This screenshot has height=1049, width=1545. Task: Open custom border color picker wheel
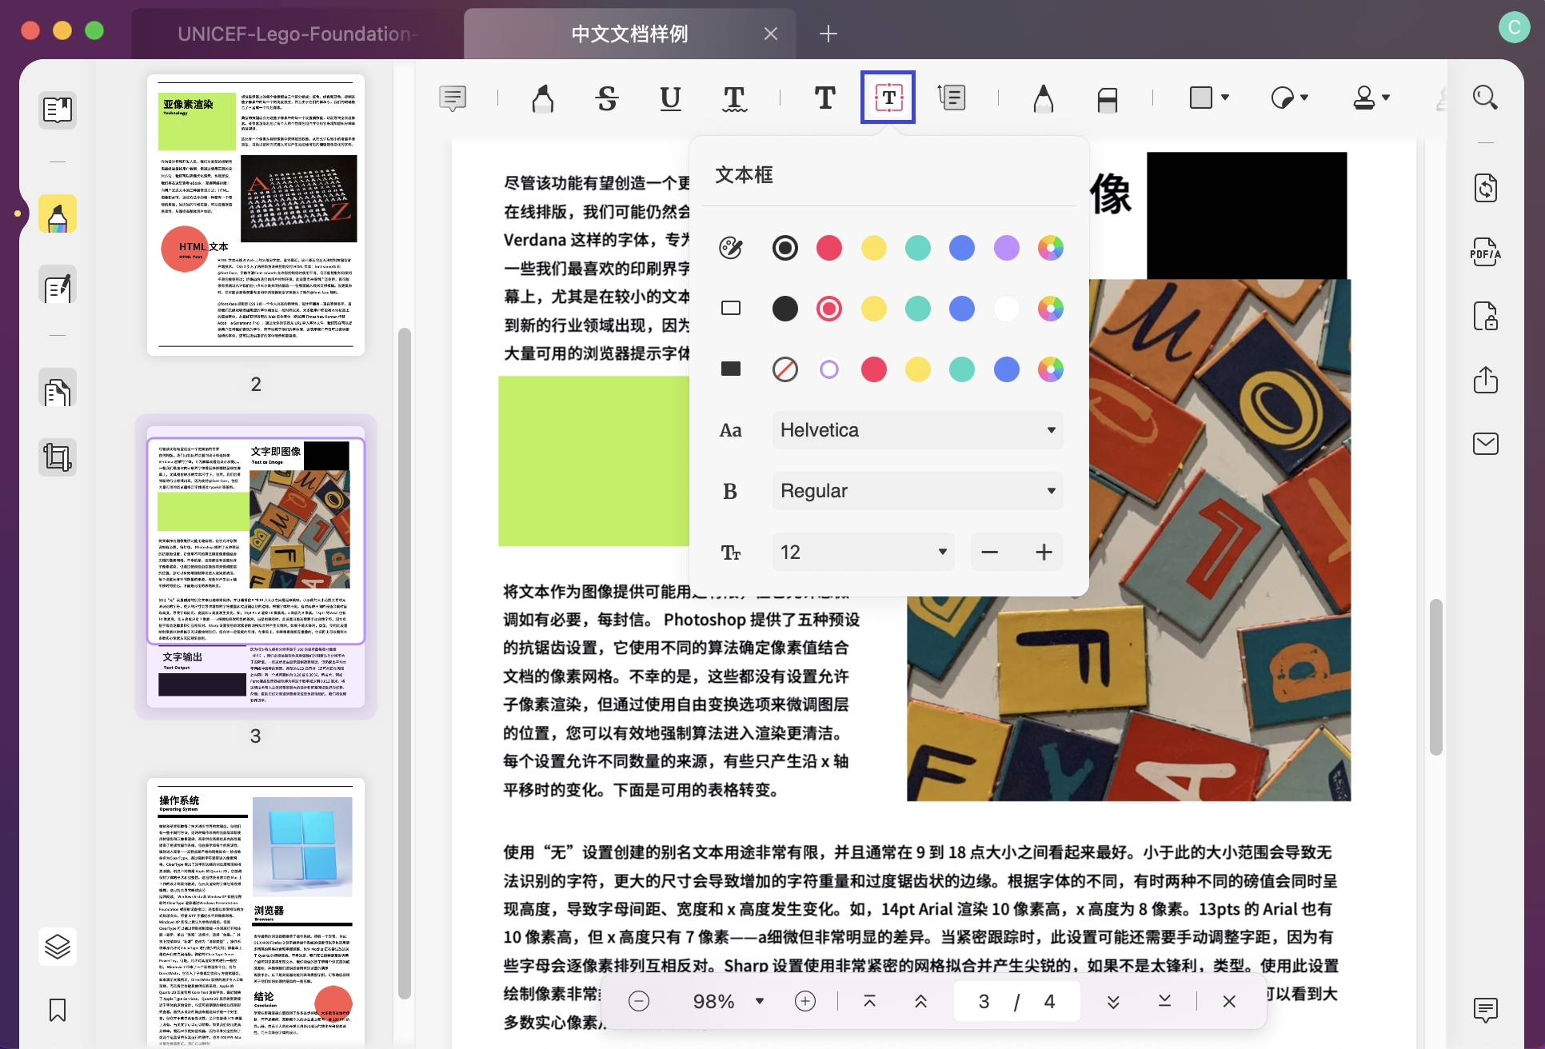click(x=1050, y=309)
